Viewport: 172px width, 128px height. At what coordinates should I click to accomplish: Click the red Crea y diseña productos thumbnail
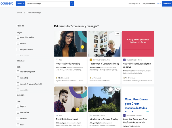[x=138, y=44]
